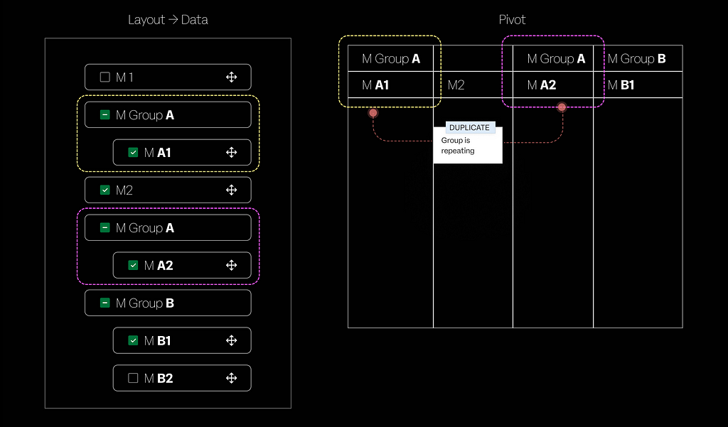
Task: Check the M 1 checkbox
Action: click(105, 77)
